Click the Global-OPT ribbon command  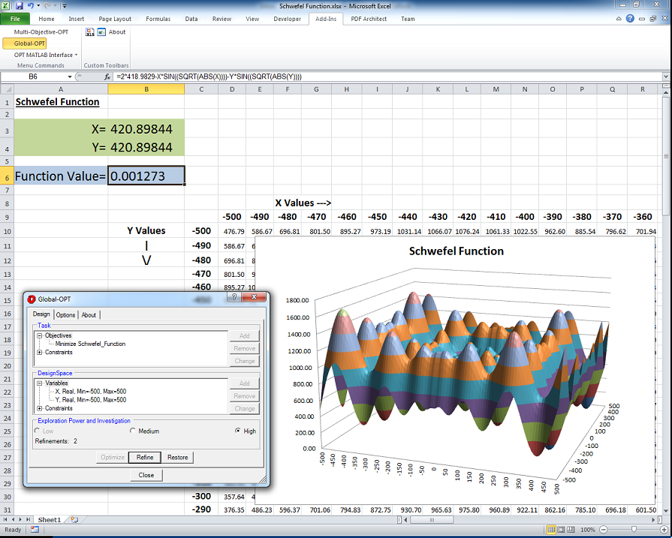[25, 44]
